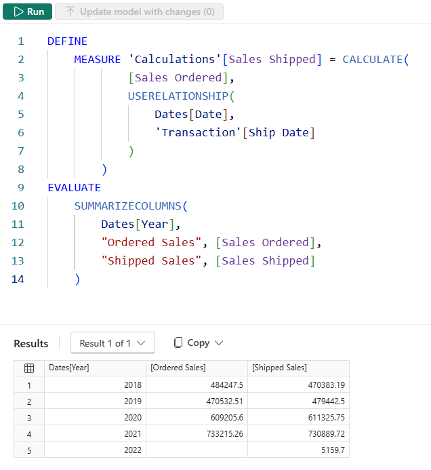Click the 479442.5 shipped sales value
431x470 pixels.
[x=299, y=401]
